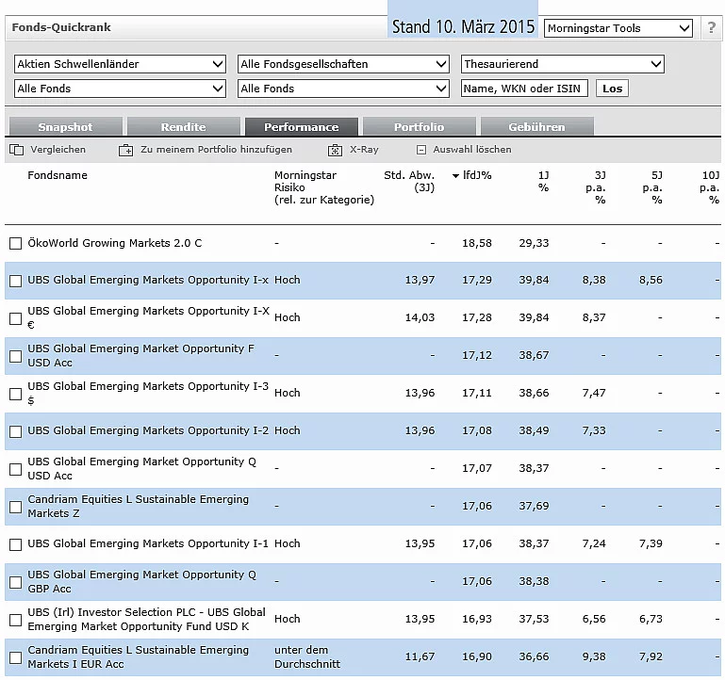This screenshot has width=725, height=680.
Task: Click the Fondsname column header
Action: pyautogui.click(x=58, y=175)
